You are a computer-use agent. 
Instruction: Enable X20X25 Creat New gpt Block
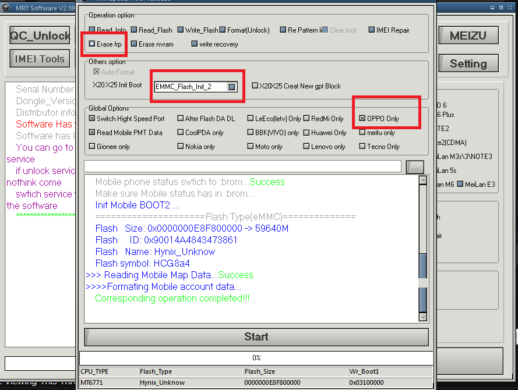pyautogui.click(x=255, y=86)
